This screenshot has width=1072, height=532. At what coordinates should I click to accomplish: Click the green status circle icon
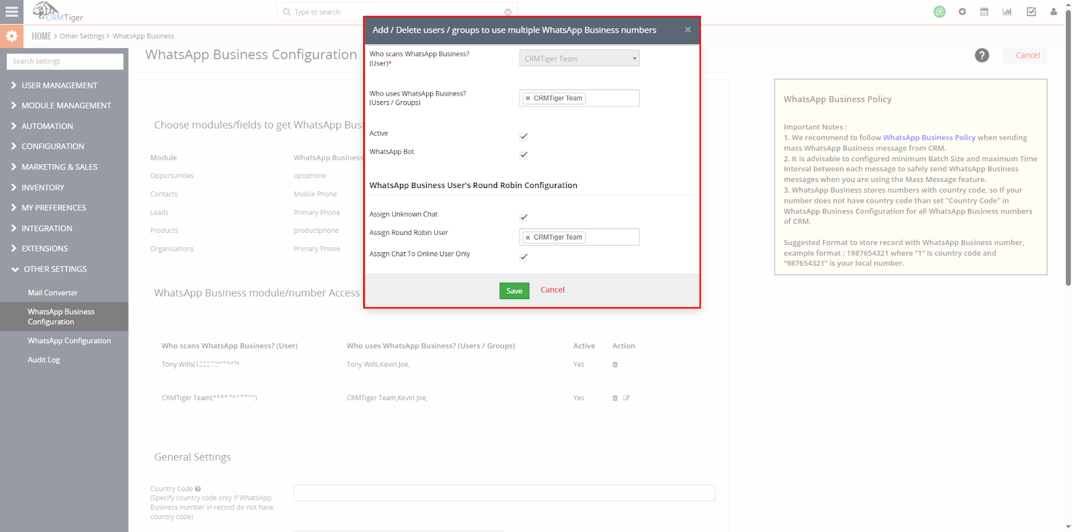[x=939, y=11]
